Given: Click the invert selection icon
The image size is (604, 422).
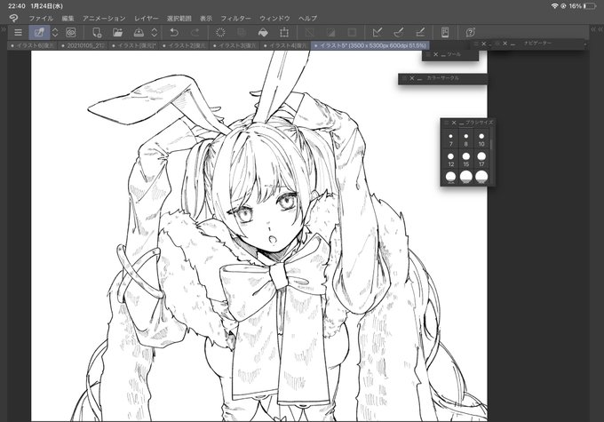Looking at the screenshot, I should coord(330,32).
